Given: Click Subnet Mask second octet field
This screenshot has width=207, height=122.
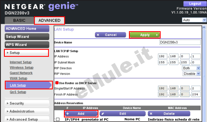Looking at the screenshot, I should click(174, 62).
